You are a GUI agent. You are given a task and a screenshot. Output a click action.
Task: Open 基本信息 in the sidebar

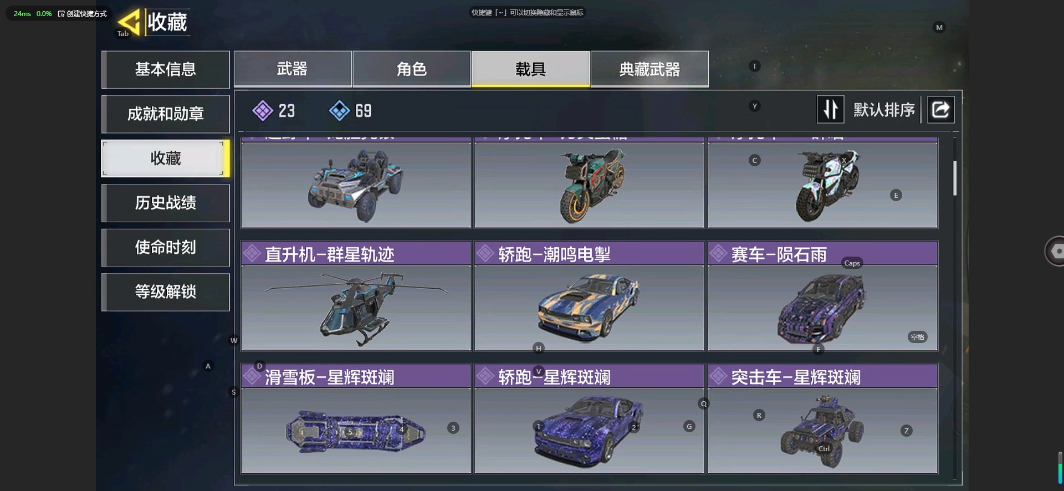tap(166, 69)
